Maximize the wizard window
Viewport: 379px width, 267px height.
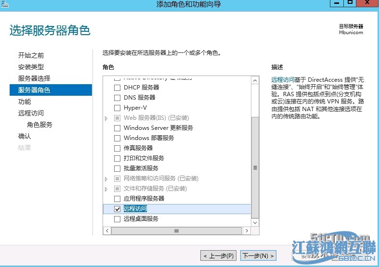(x=350, y=3)
